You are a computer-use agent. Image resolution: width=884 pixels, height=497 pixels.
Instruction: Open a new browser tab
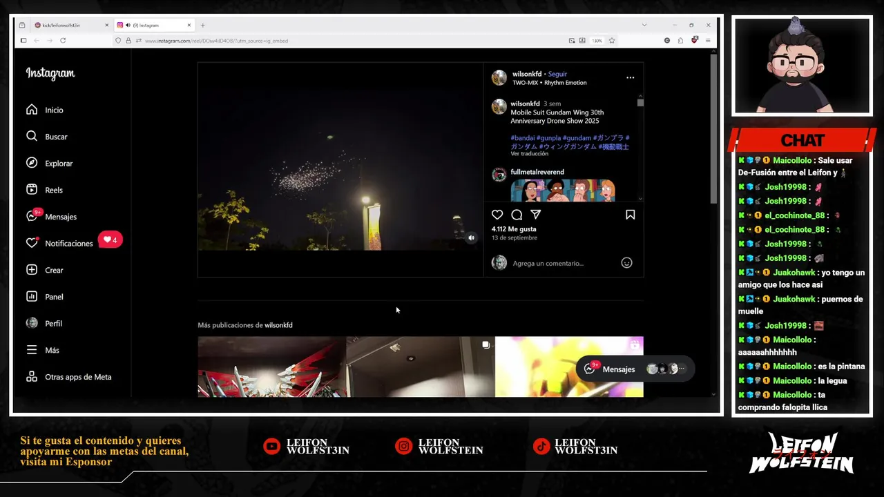click(202, 25)
